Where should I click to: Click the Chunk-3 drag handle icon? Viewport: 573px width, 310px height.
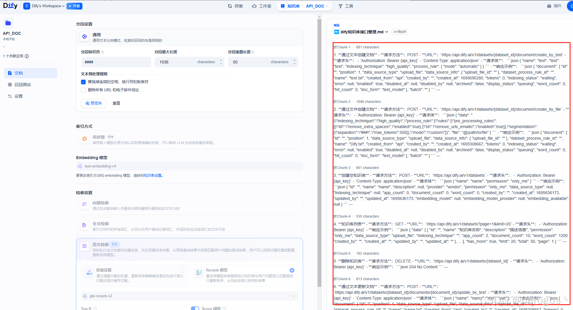pos(335,168)
